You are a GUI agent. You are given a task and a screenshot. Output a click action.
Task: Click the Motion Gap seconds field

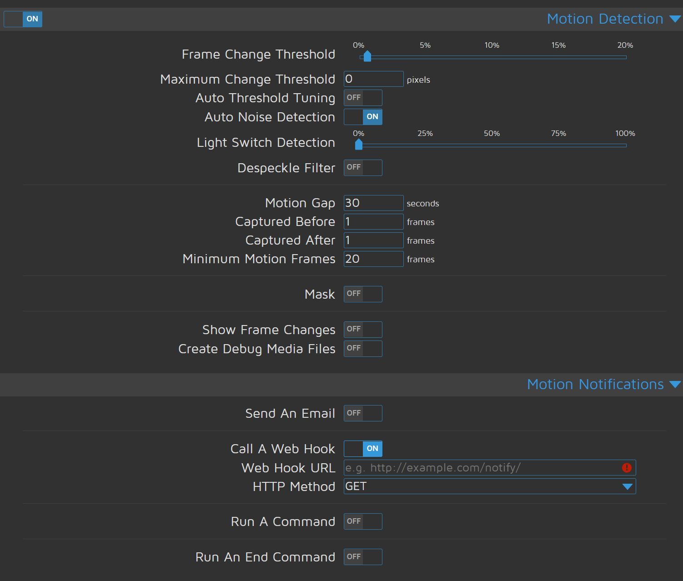(373, 203)
